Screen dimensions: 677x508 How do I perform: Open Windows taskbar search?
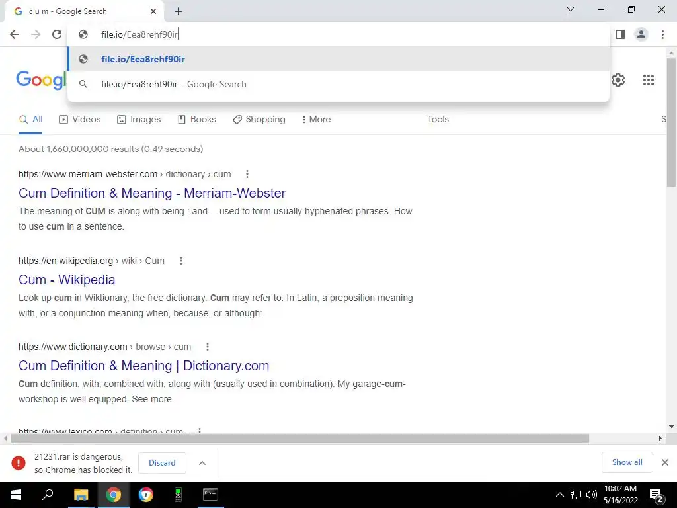(48, 495)
